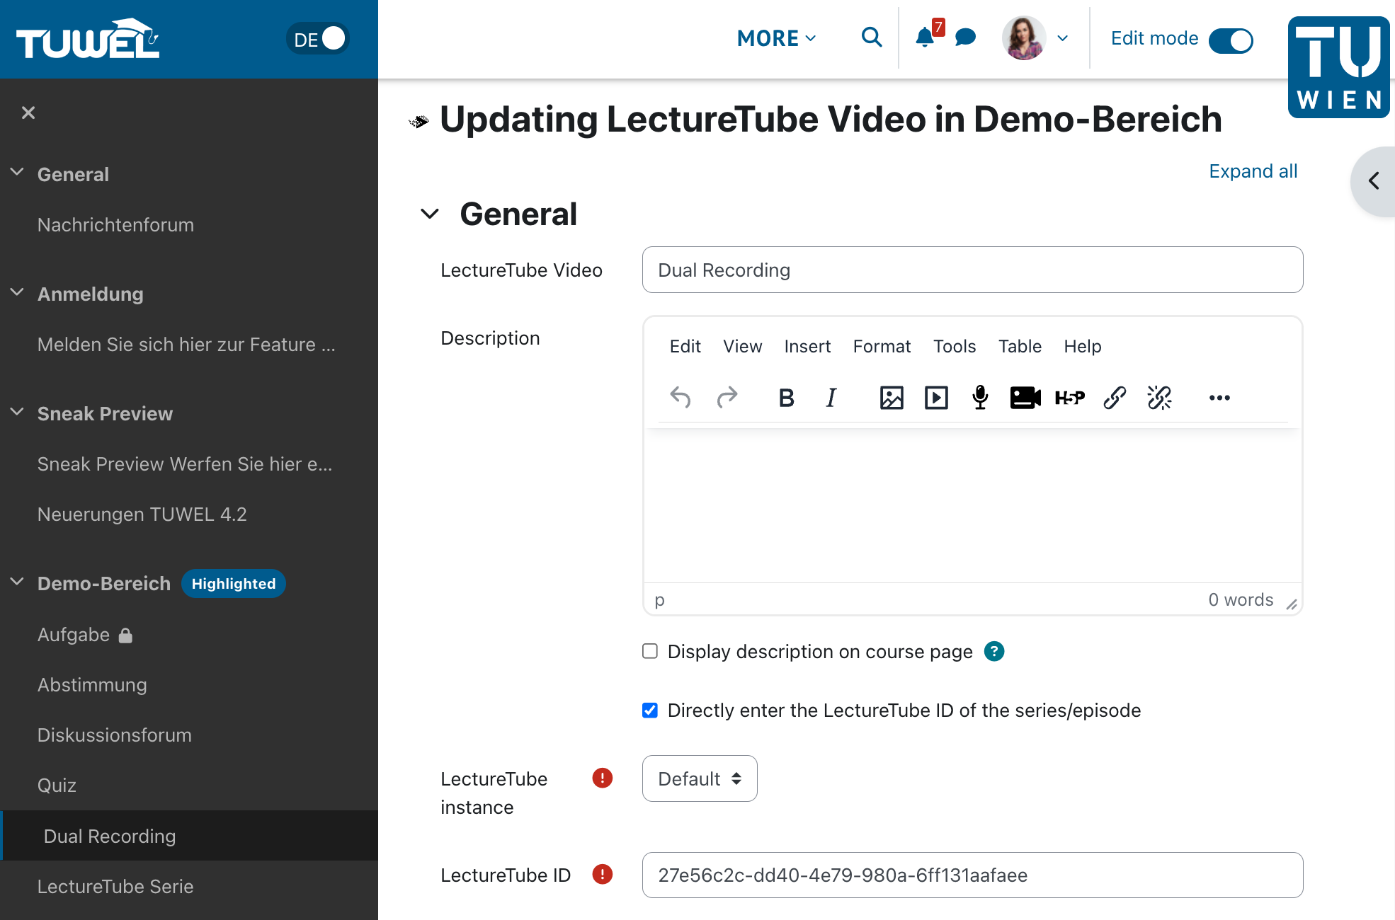Toggle Edit mode switch
The image size is (1395, 920).
tap(1231, 40)
